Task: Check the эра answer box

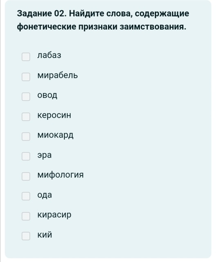Action: [26, 156]
